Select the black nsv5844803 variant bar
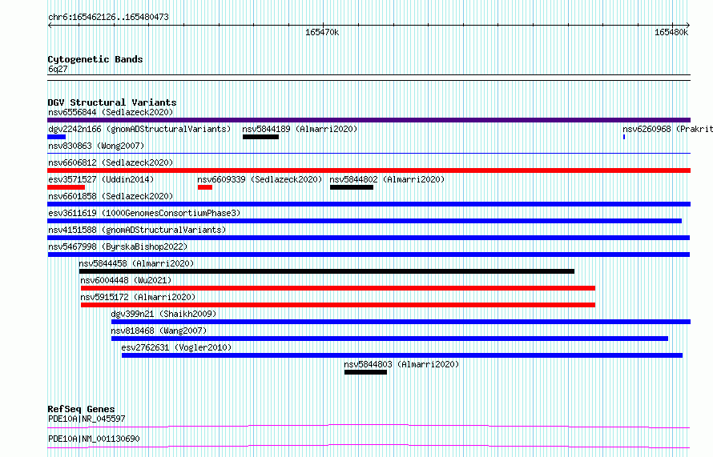 click(365, 372)
